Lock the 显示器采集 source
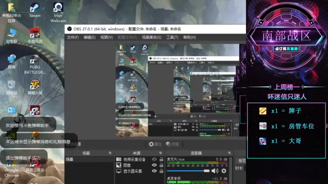Image resolution: width=328 pixels, height=184 pixels. (161, 171)
